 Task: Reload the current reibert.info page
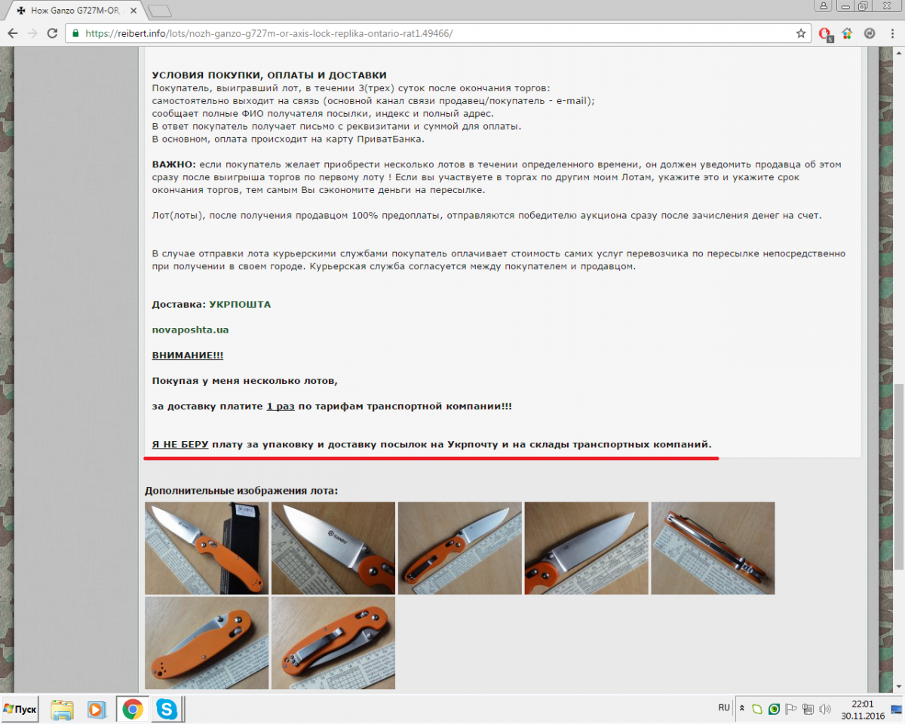click(52, 33)
